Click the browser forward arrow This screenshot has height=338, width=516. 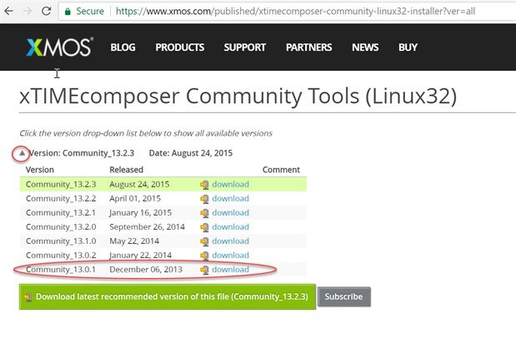tap(28, 11)
